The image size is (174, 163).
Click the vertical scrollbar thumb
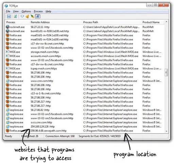(166, 72)
